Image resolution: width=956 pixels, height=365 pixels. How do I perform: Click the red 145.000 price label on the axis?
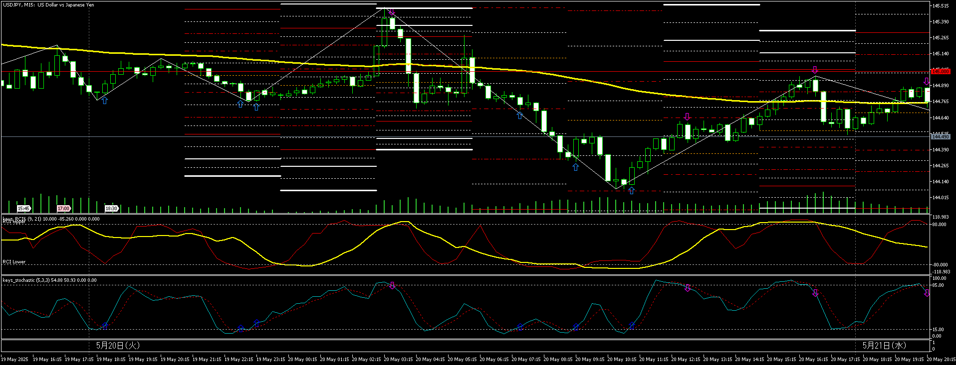coord(940,71)
